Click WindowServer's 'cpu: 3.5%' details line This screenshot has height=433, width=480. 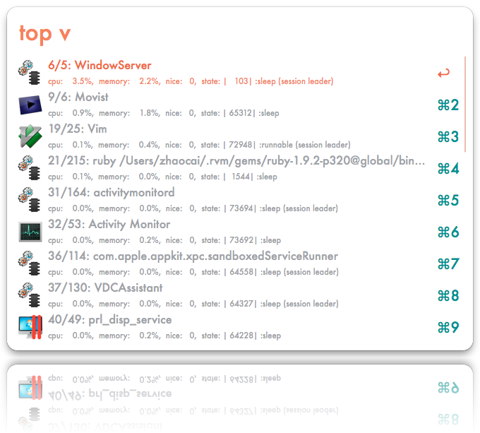(191, 81)
